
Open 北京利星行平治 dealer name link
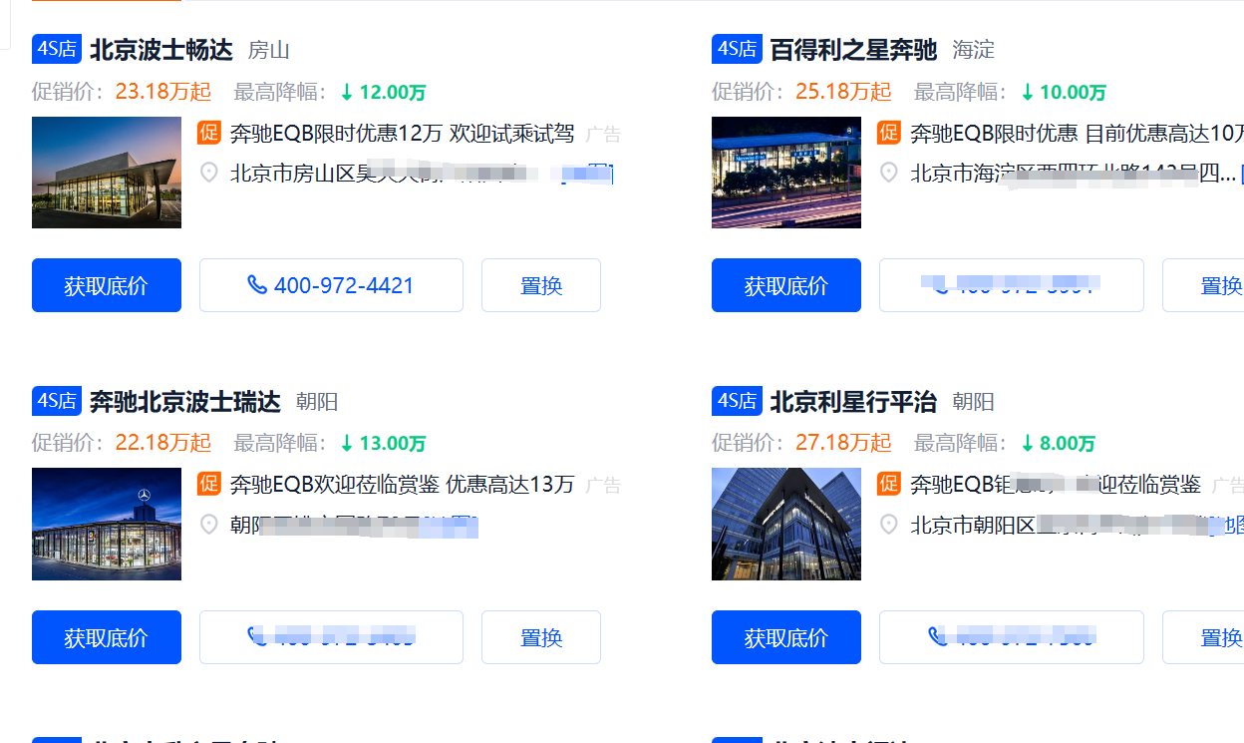(x=853, y=401)
